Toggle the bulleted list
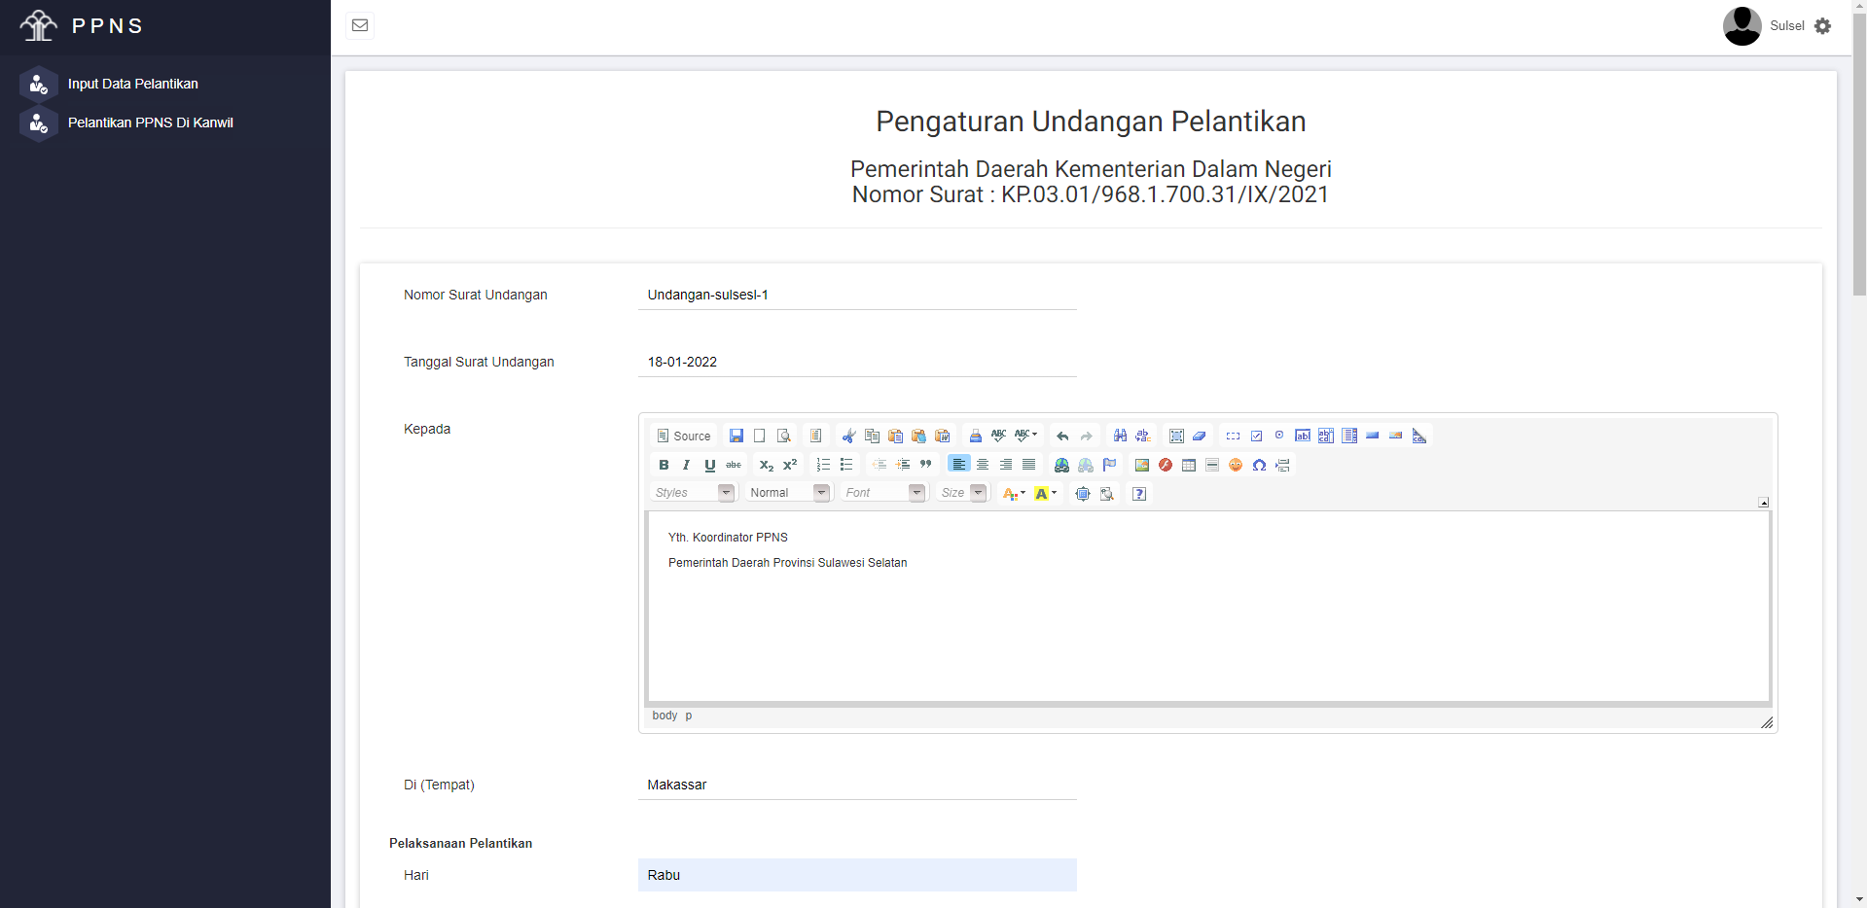1867x908 pixels. (846, 465)
